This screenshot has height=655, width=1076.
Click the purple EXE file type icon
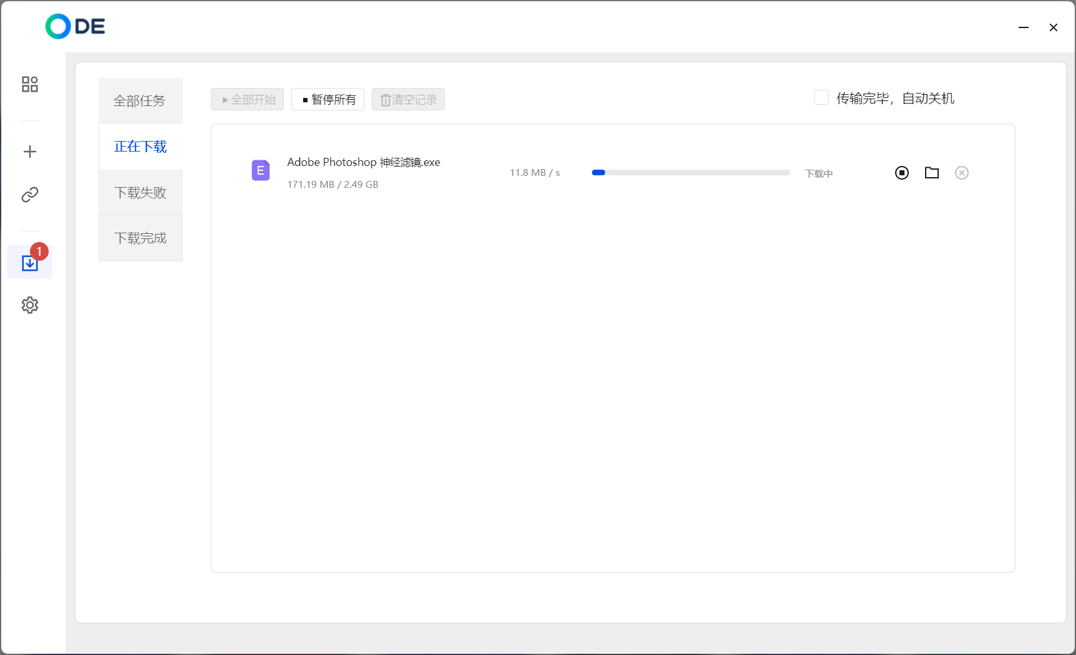pos(261,170)
